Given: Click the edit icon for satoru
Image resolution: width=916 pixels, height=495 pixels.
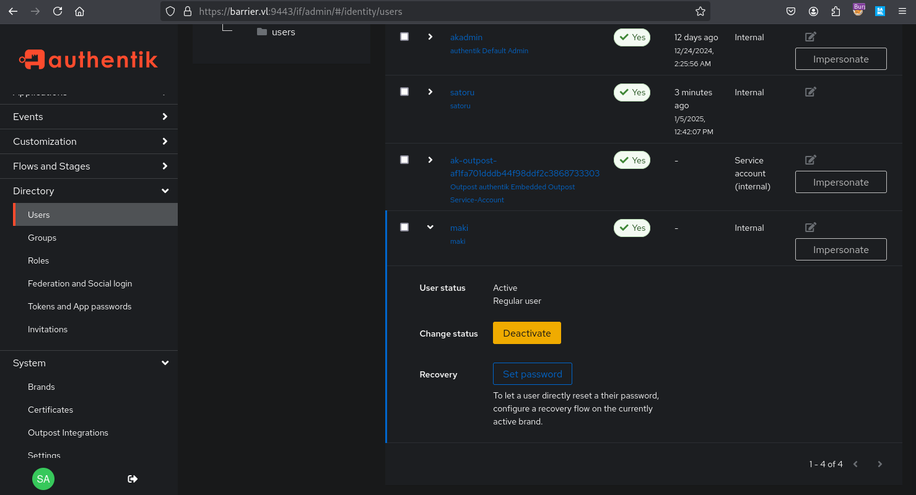Looking at the screenshot, I should (810, 92).
